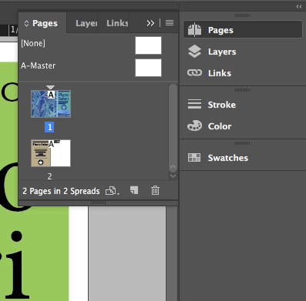Screen dimensions: 306x301
Task: Click the resize grip under the Pages panel
Action: coord(98,202)
